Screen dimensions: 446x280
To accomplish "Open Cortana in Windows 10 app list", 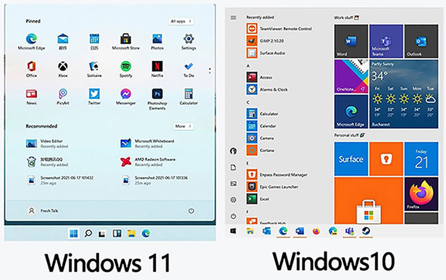I will pyautogui.click(x=260, y=150).
